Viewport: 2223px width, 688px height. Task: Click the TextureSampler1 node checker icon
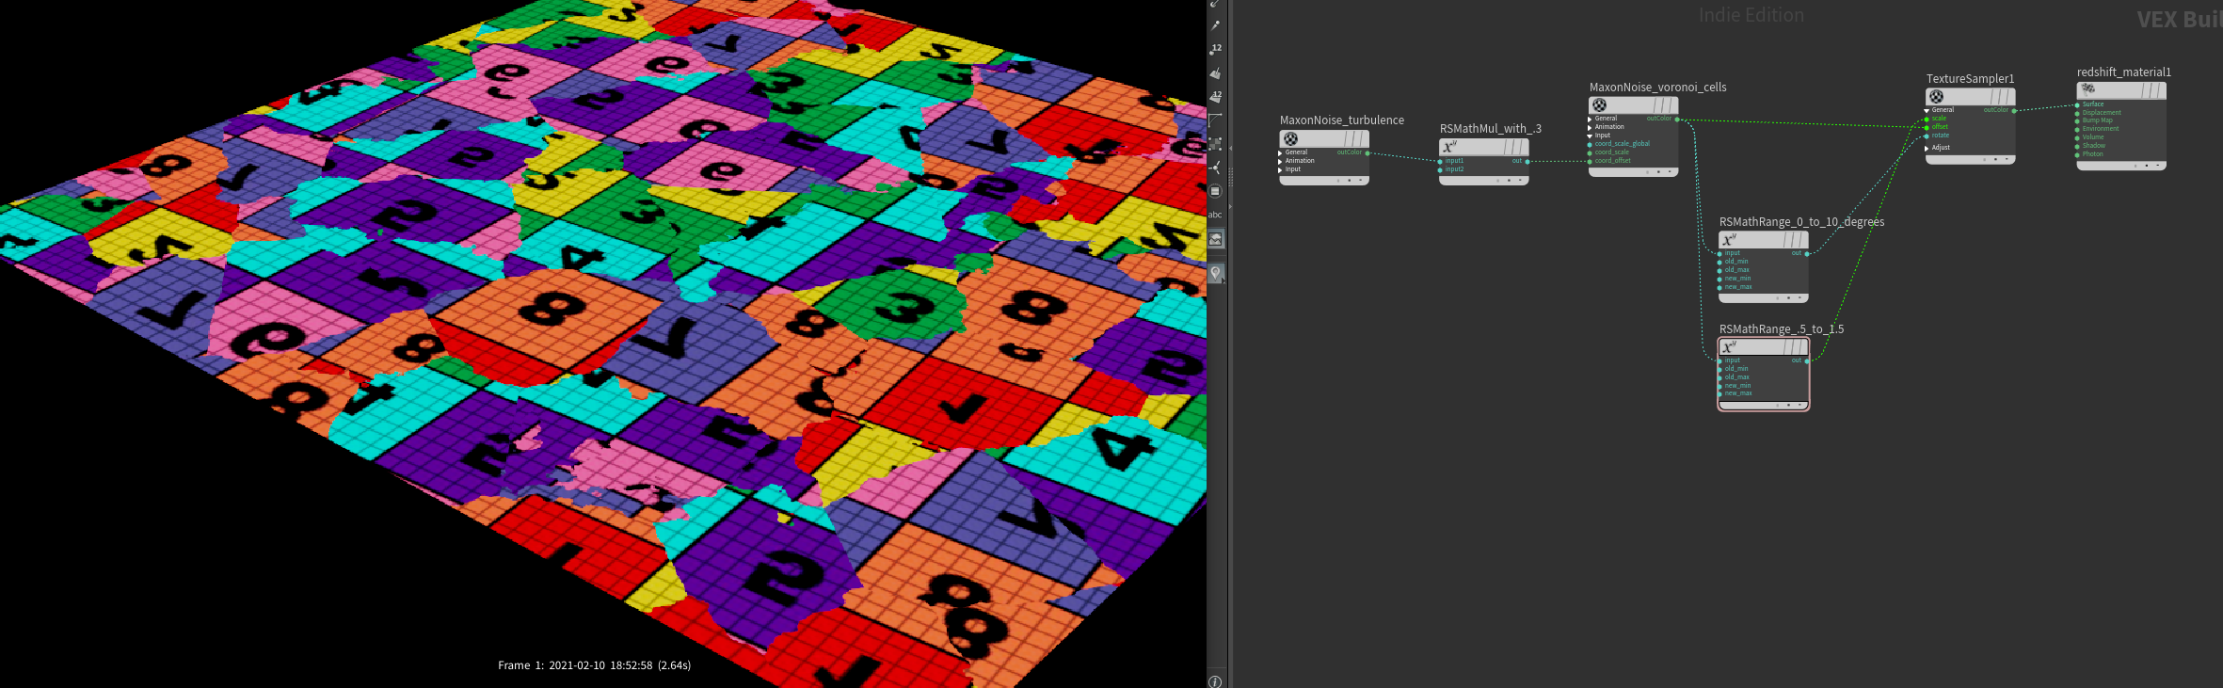[x=1936, y=97]
